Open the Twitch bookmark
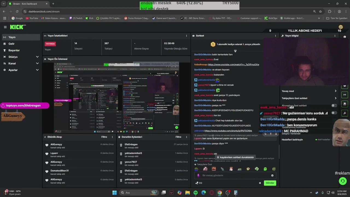The height and width of the screenshot is (197, 350). [x=76, y=18]
